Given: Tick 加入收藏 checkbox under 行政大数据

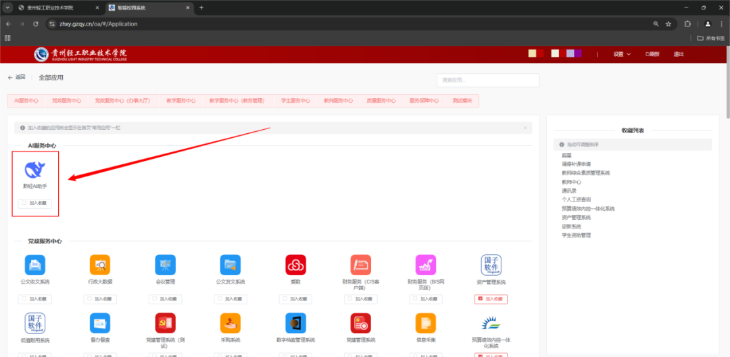Looking at the screenshot, I should point(89,299).
